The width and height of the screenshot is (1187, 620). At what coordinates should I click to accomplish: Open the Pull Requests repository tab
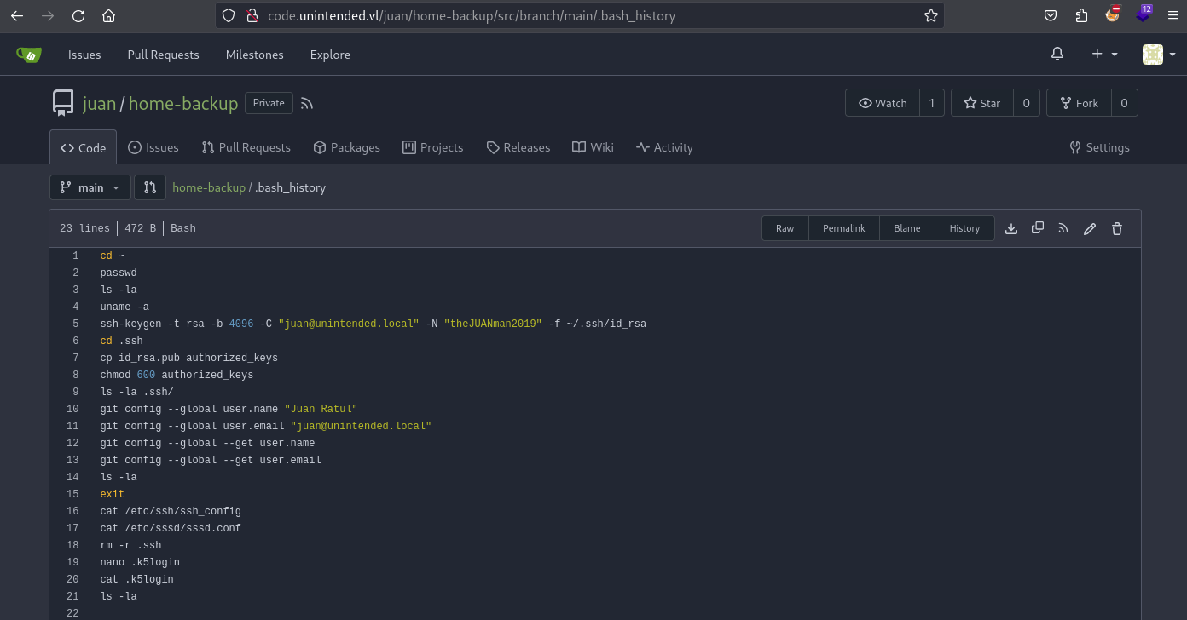tap(246, 147)
